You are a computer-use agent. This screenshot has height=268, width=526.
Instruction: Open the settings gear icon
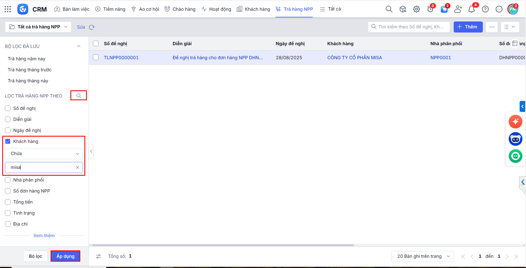click(416, 9)
